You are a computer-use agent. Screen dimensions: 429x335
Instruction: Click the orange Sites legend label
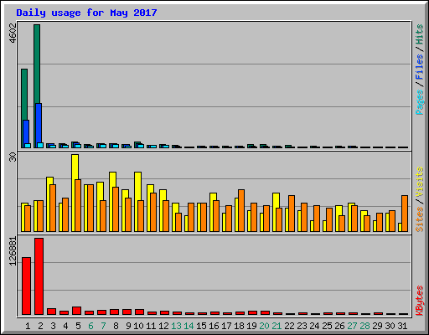click(420, 219)
